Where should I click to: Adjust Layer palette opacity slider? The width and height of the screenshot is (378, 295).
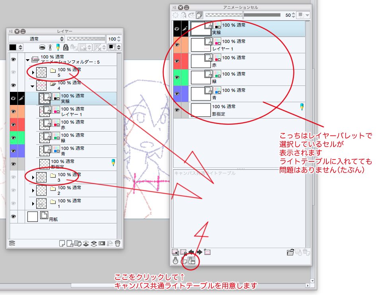tap(86, 39)
